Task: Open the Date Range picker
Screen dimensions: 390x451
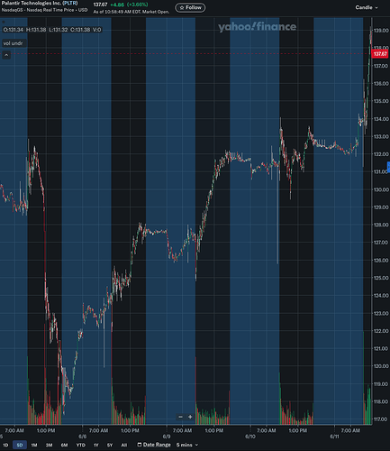Action: 154,445
